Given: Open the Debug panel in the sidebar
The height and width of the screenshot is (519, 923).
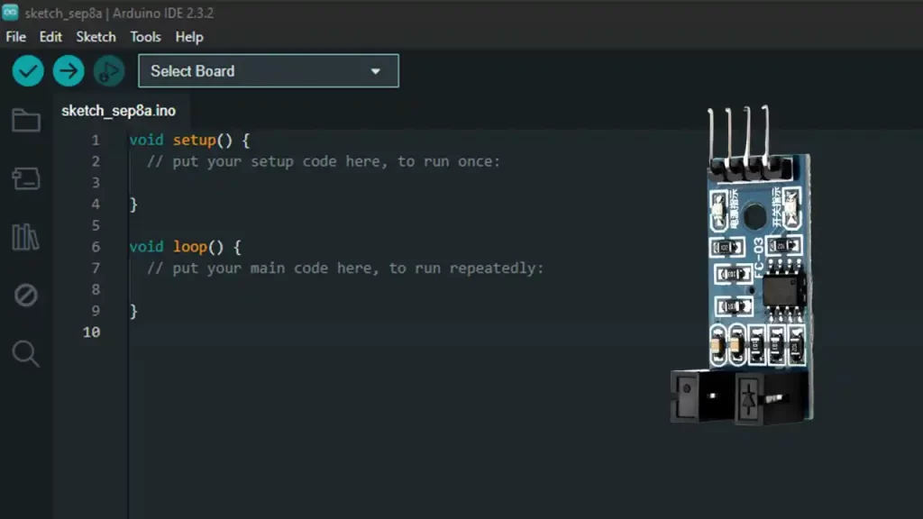Looking at the screenshot, I should pyautogui.click(x=26, y=295).
